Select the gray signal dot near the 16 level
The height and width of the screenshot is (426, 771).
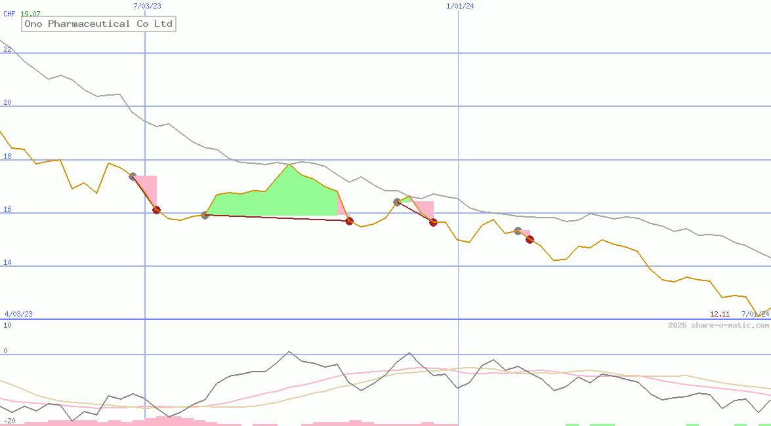pos(397,203)
